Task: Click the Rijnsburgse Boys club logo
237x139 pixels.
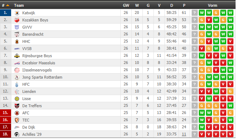Action: (x=17, y=56)
